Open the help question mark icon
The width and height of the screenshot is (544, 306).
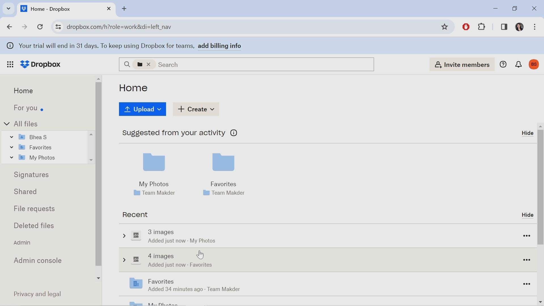click(x=503, y=65)
